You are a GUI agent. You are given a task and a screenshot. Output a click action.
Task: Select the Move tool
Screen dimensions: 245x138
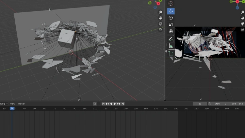coord(171,11)
